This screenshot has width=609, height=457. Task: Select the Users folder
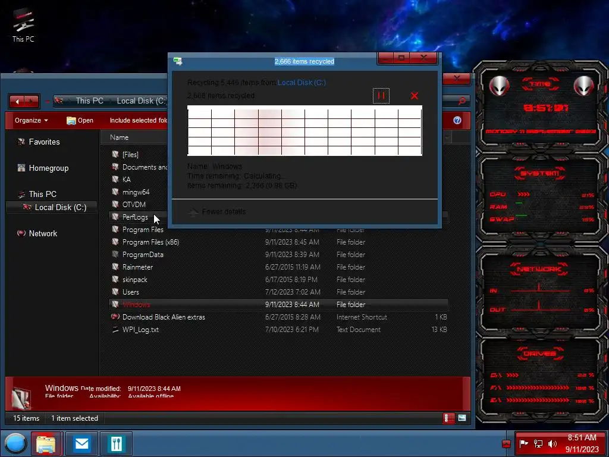(130, 292)
